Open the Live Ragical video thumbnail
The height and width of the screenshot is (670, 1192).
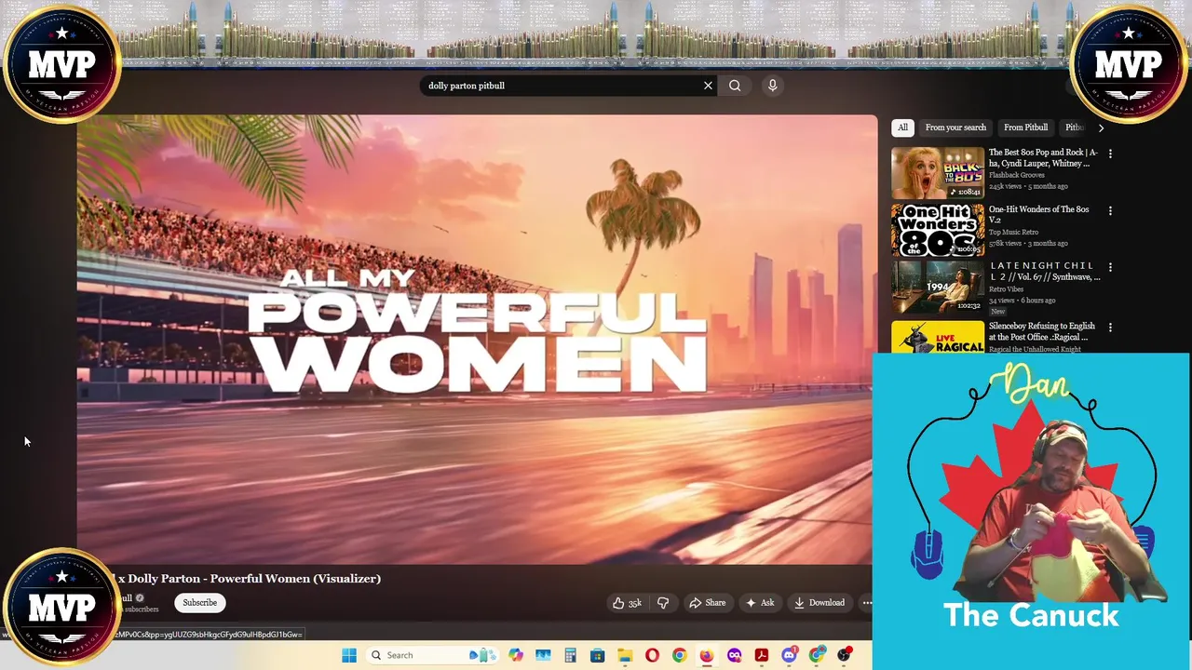(938, 336)
